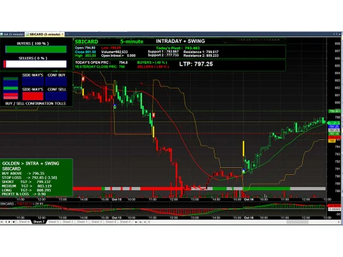Click the INTRADAY + SWING heading

pos(180,41)
